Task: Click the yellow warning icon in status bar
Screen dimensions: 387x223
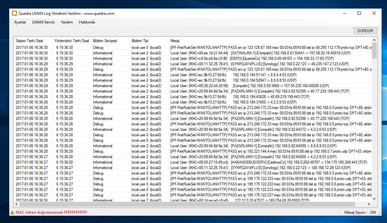Action: coord(12,212)
